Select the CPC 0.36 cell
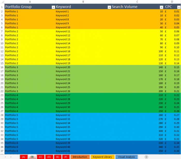 coord(172,151)
